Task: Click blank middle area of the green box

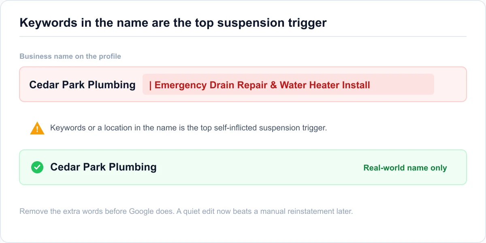Action: pyautogui.click(x=259, y=167)
